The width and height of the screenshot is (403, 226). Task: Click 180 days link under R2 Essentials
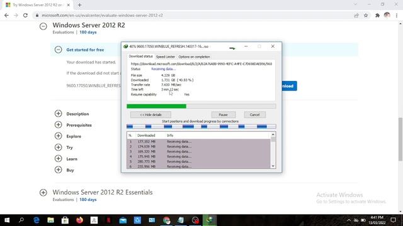(x=88, y=200)
